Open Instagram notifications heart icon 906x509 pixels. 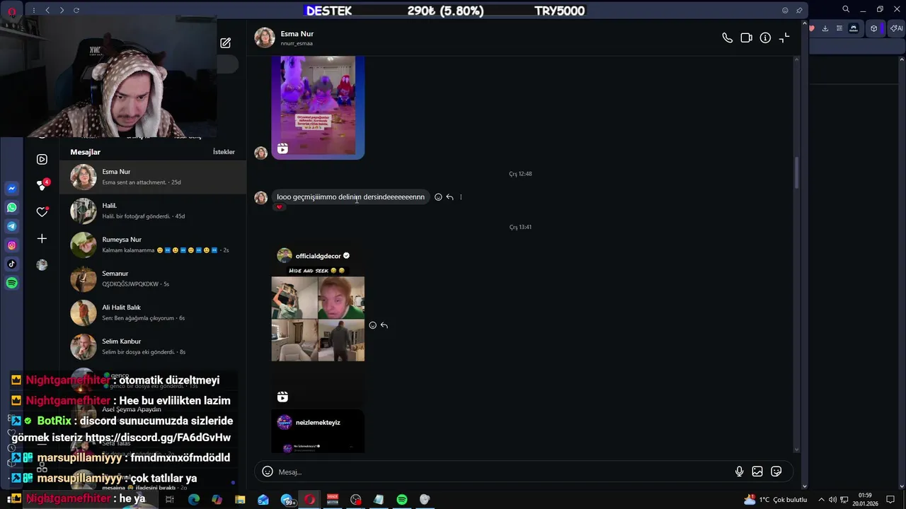42,211
